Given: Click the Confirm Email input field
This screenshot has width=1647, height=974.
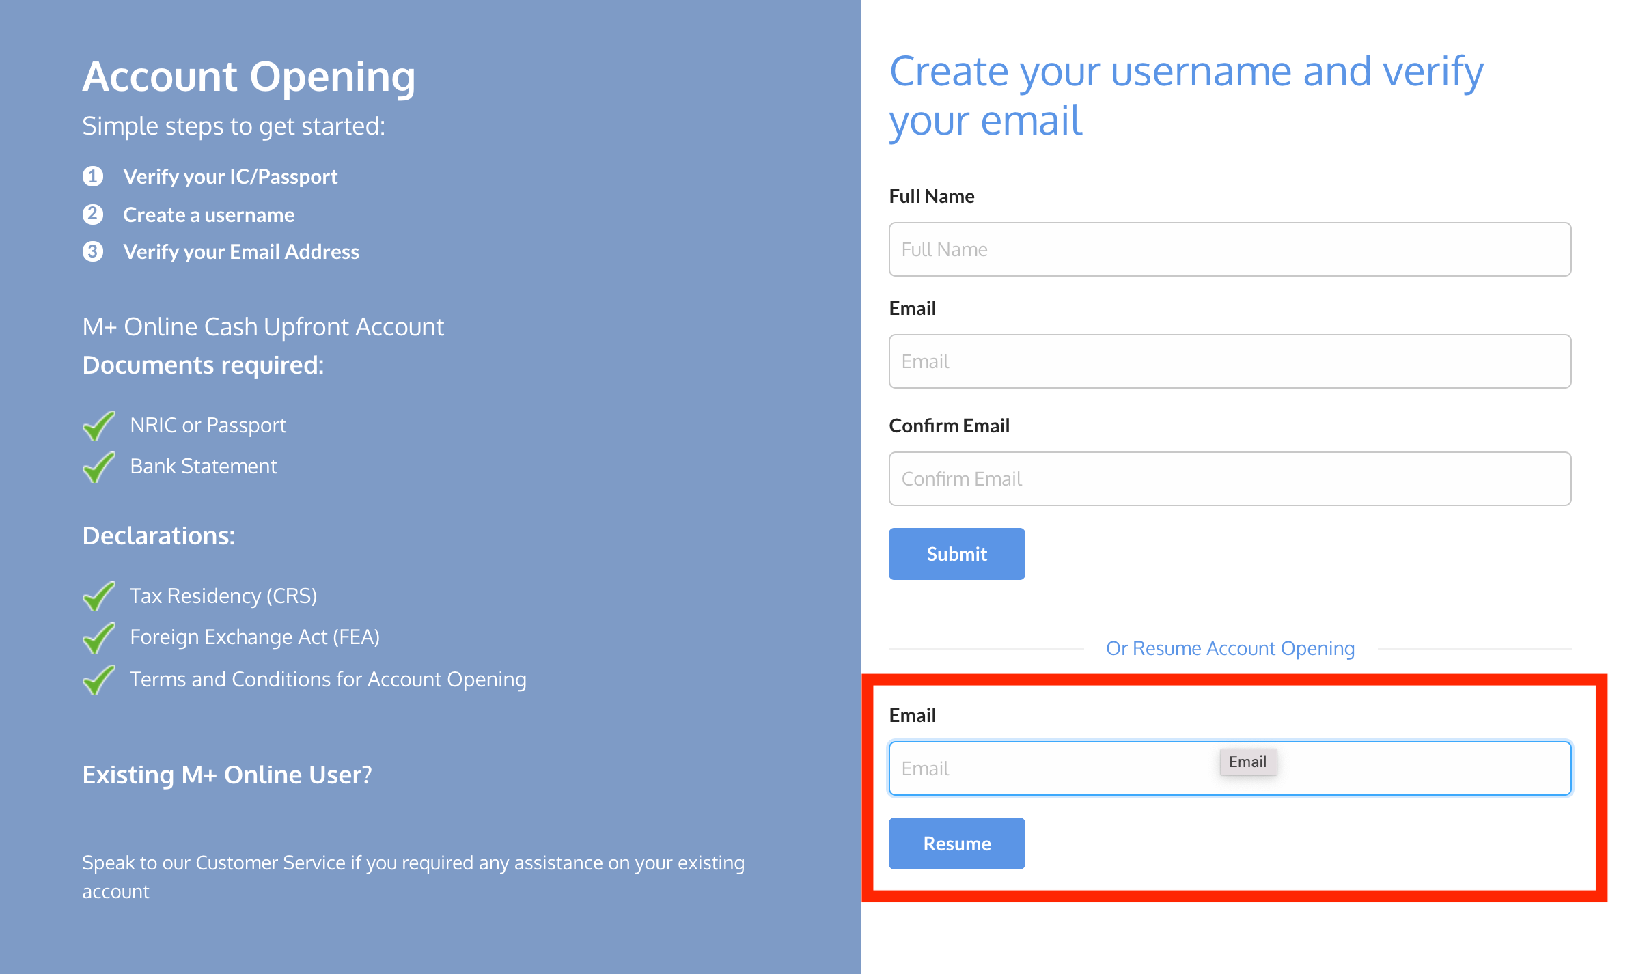Looking at the screenshot, I should click(x=1230, y=479).
